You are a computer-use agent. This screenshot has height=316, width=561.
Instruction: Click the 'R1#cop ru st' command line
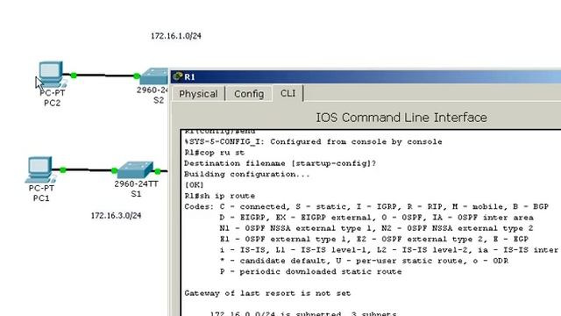[214, 153]
